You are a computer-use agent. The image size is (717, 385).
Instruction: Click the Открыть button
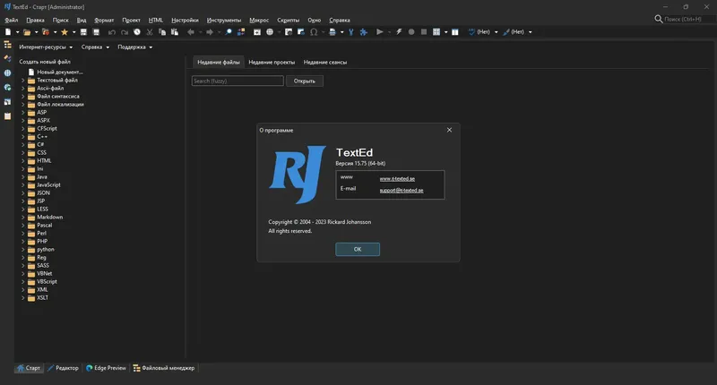tap(305, 81)
